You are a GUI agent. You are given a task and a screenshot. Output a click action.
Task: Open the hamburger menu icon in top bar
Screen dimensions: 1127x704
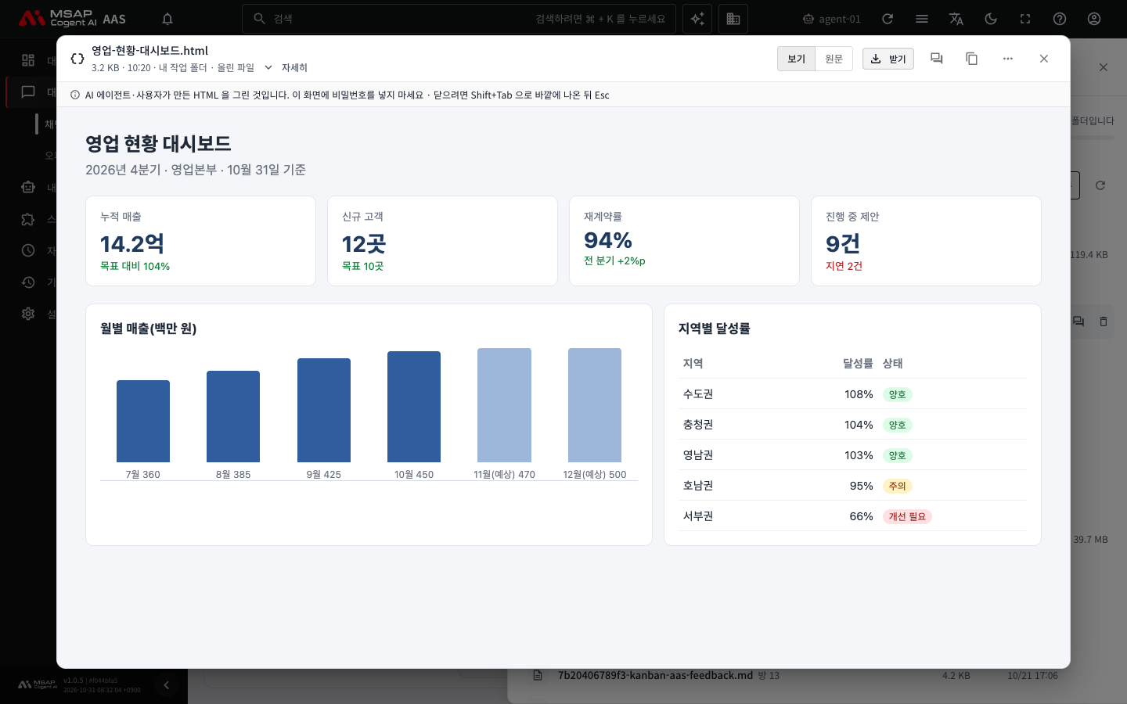[922, 19]
